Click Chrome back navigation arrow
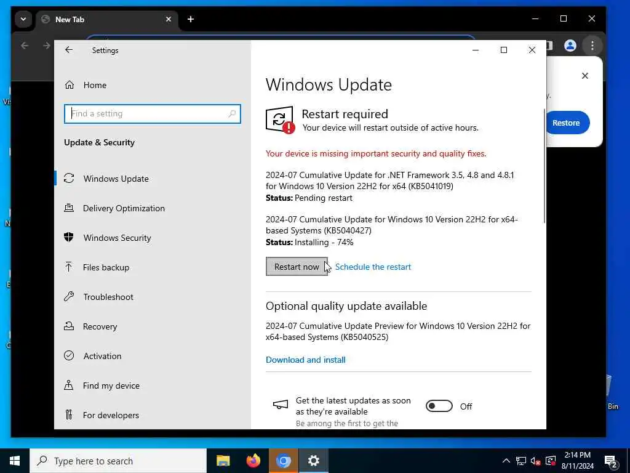 pyautogui.click(x=25, y=46)
